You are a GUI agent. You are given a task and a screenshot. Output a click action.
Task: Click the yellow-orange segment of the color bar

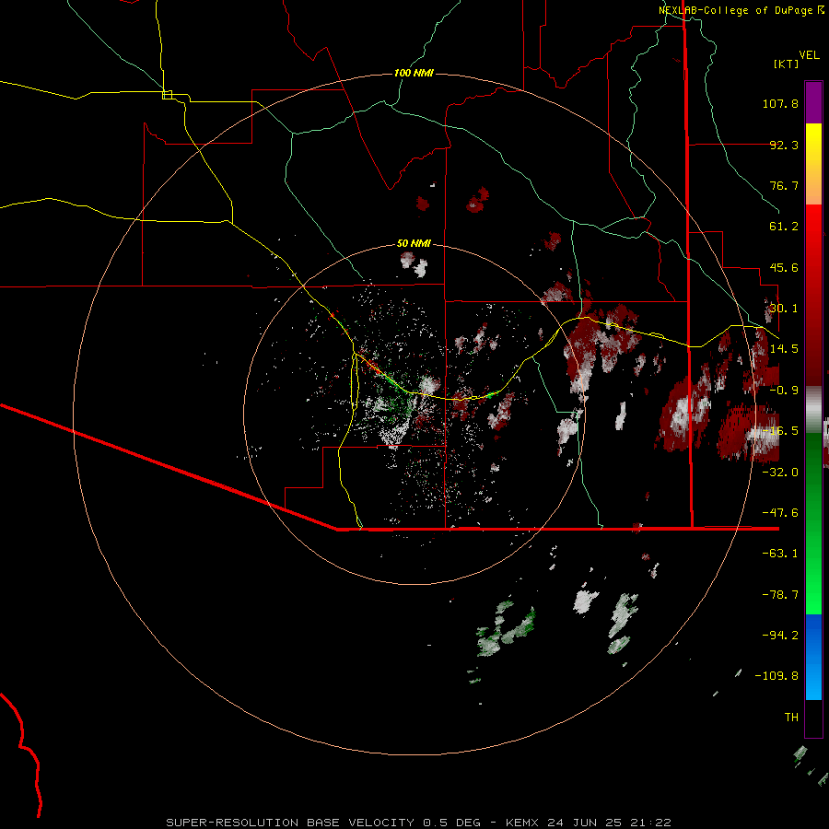[813, 164]
